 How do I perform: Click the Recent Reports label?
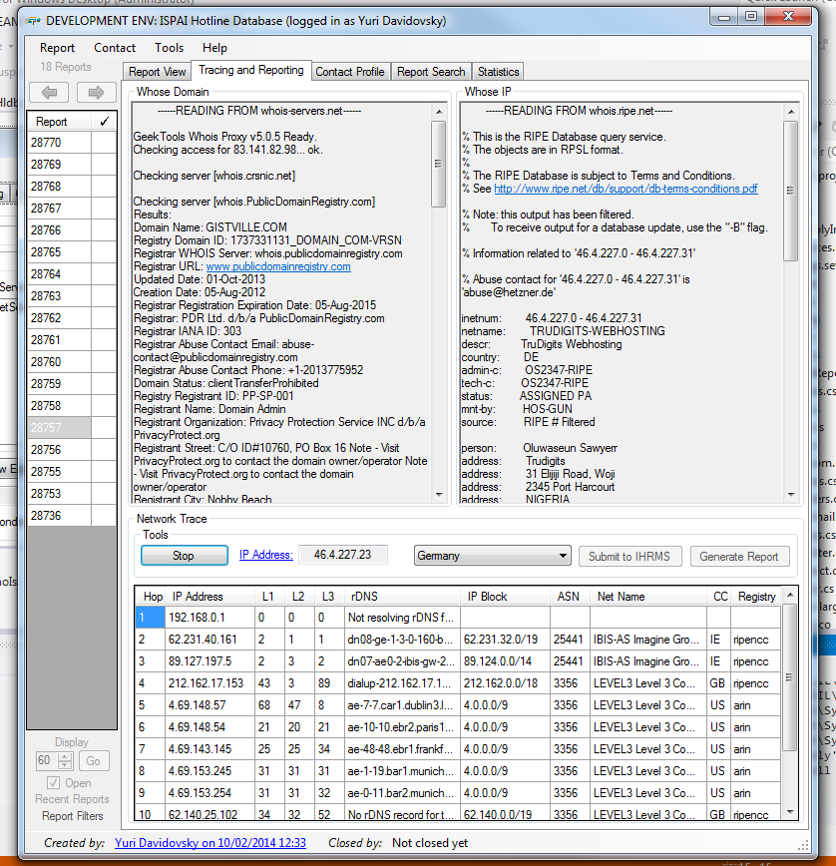(x=73, y=799)
